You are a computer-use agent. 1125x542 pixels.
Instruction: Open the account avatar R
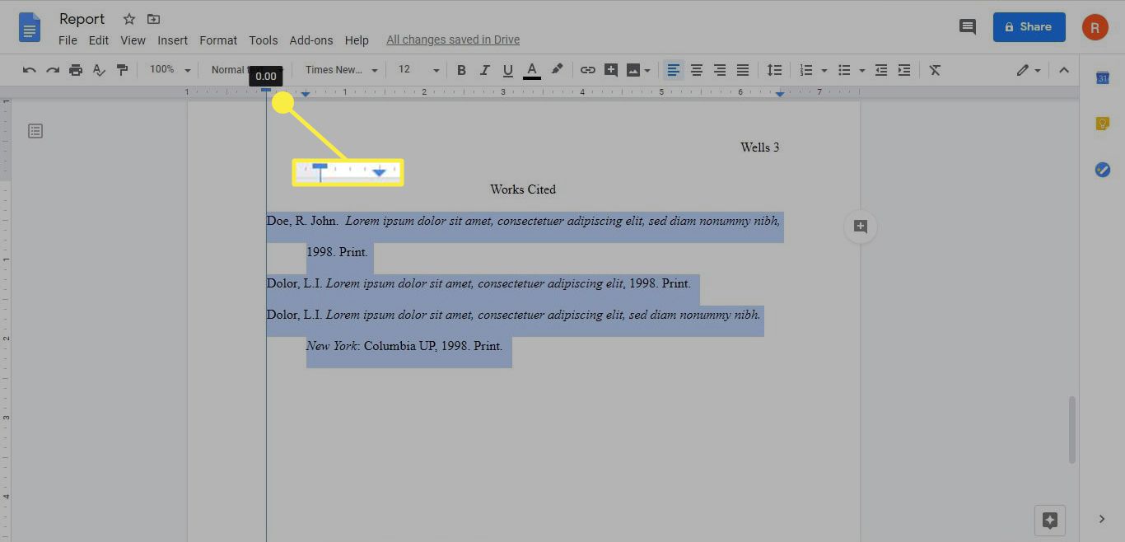point(1095,26)
